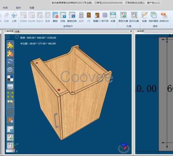Click the round back-arrow button in 3D view
The image size is (173, 156).
pos(17,37)
